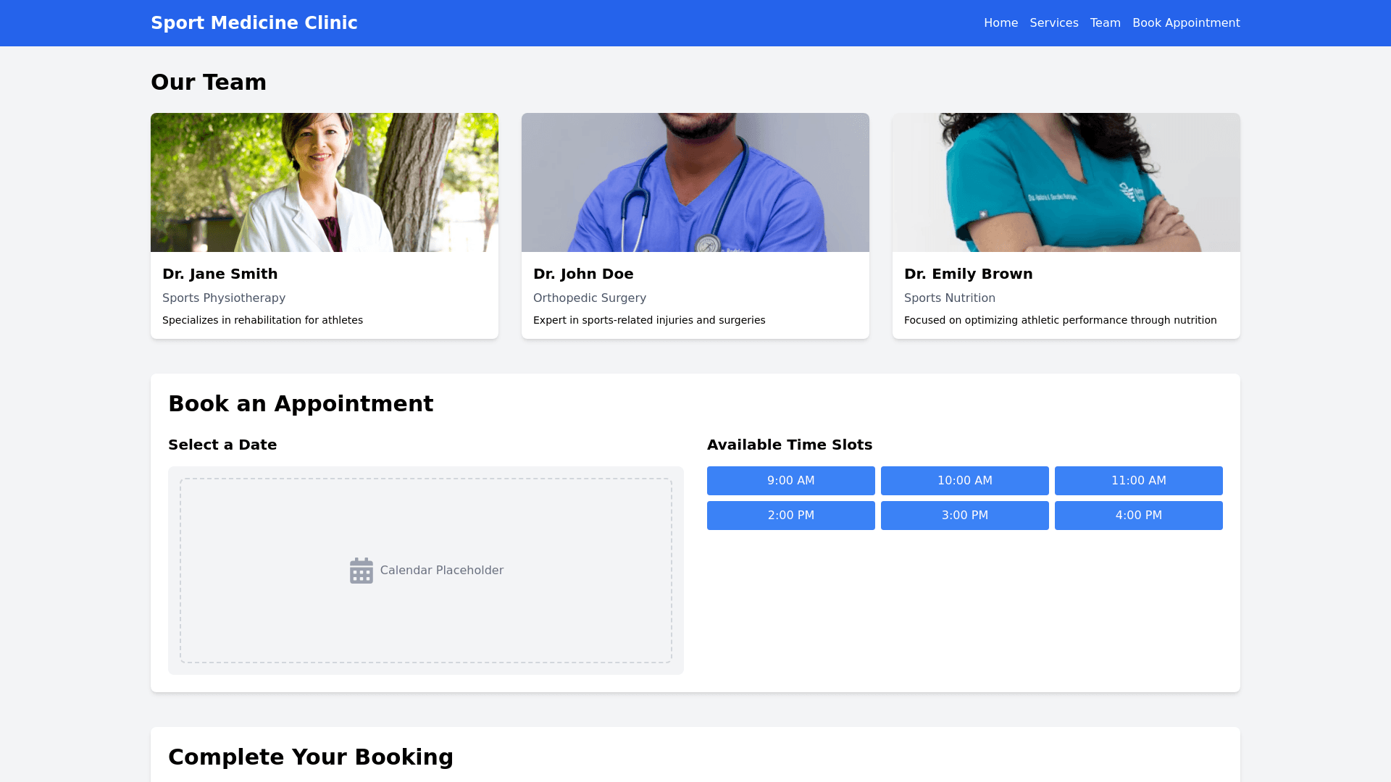Select the 9:00 AM time slot
1391x782 pixels.
[x=790, y=481]
